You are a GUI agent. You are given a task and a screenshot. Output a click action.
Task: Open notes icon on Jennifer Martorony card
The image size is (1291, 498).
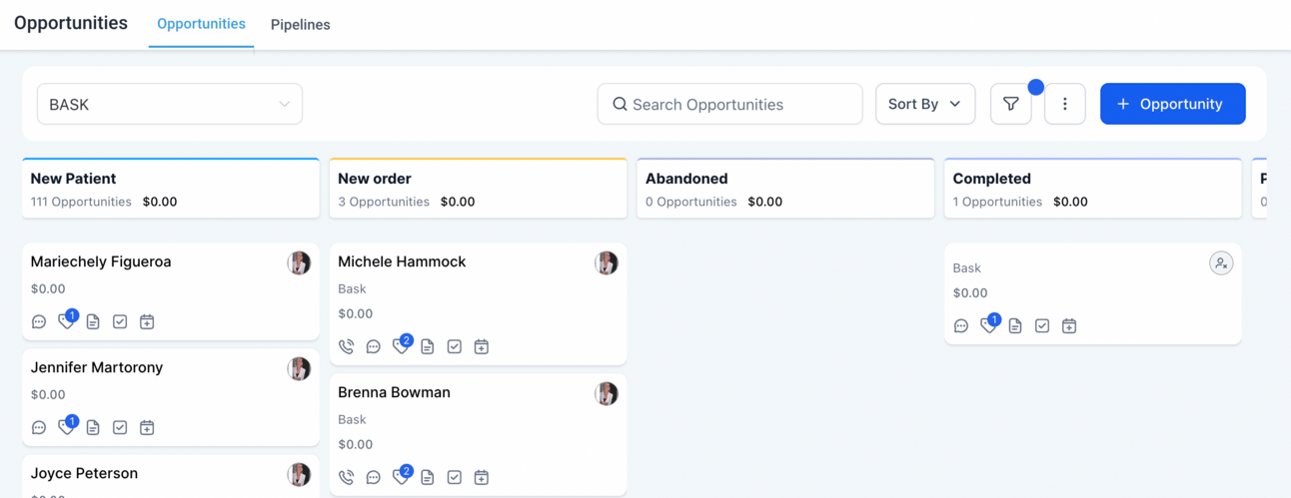[93, 427]
